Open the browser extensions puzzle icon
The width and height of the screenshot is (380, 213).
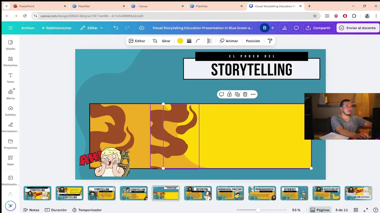click(354, 16)
